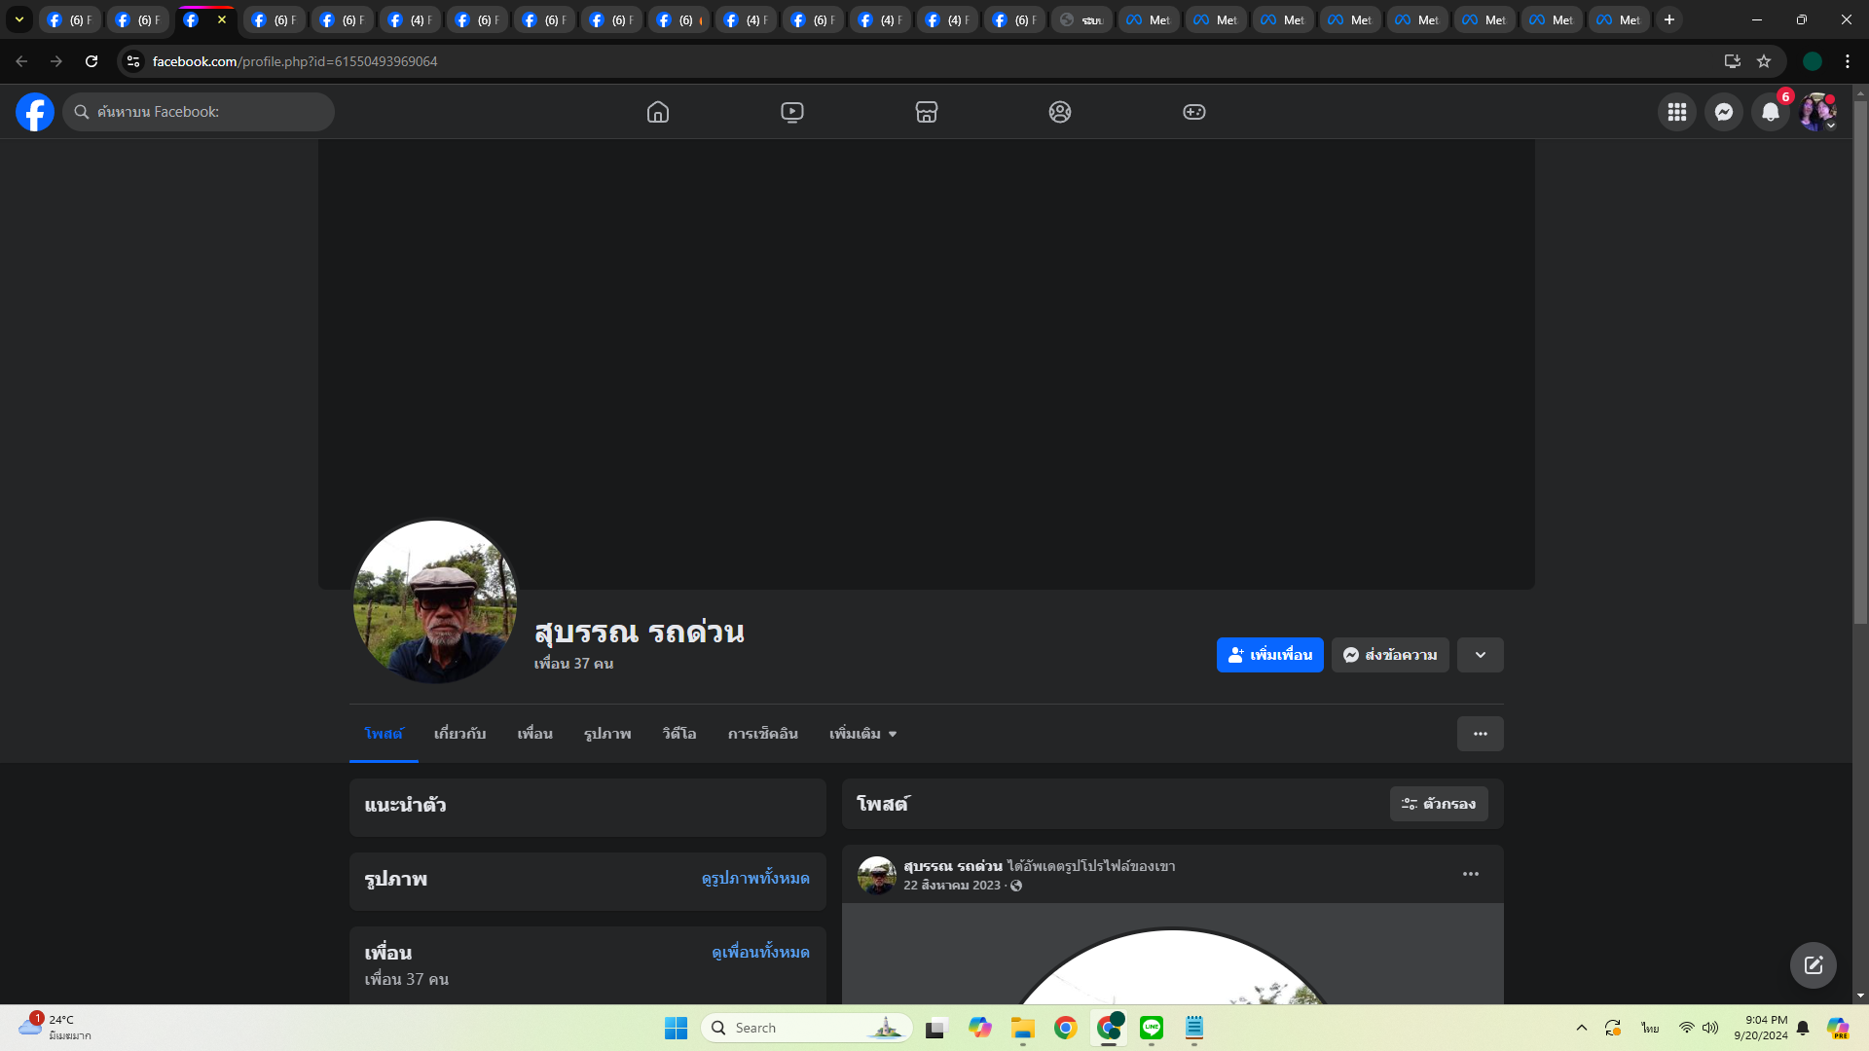Open the Marketplace icon

pyautogui.click(x=926, y=112)
